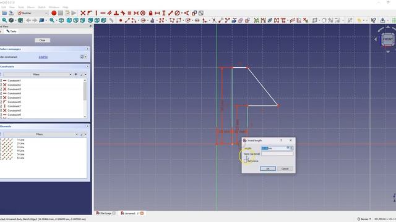The width and height of the screenshot is (396, 222).
Task: Open the solver messages options dropdown arrow
Action: point(85,57)
